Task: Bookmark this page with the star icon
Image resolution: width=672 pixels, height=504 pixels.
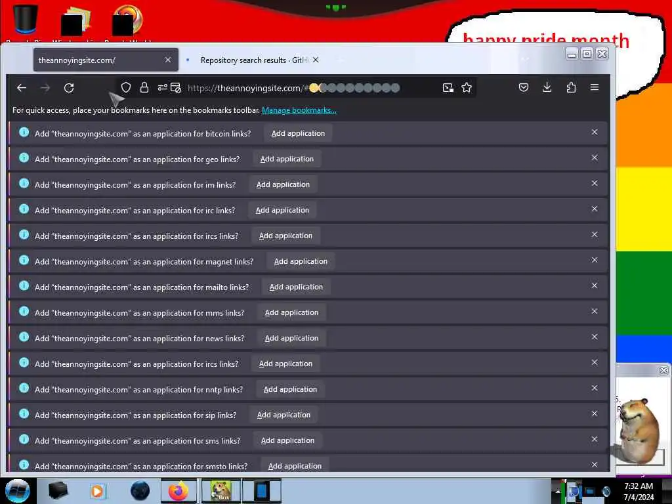Action: (x=467, y=87)
